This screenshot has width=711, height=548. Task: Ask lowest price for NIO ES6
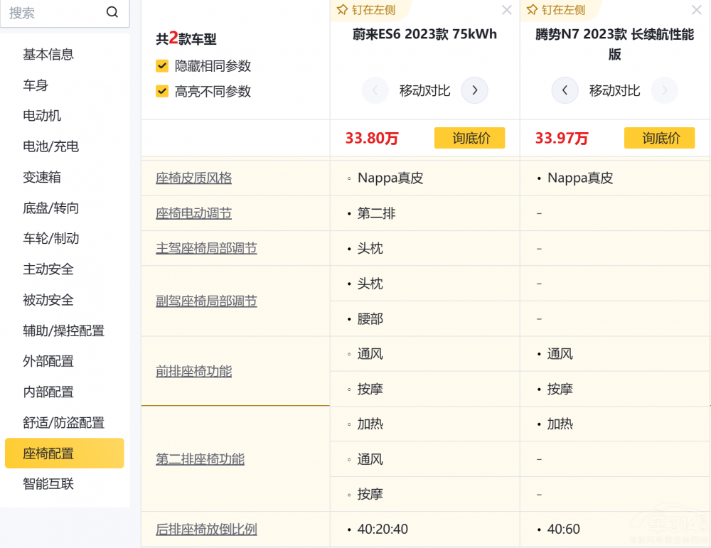click(469, 138)
